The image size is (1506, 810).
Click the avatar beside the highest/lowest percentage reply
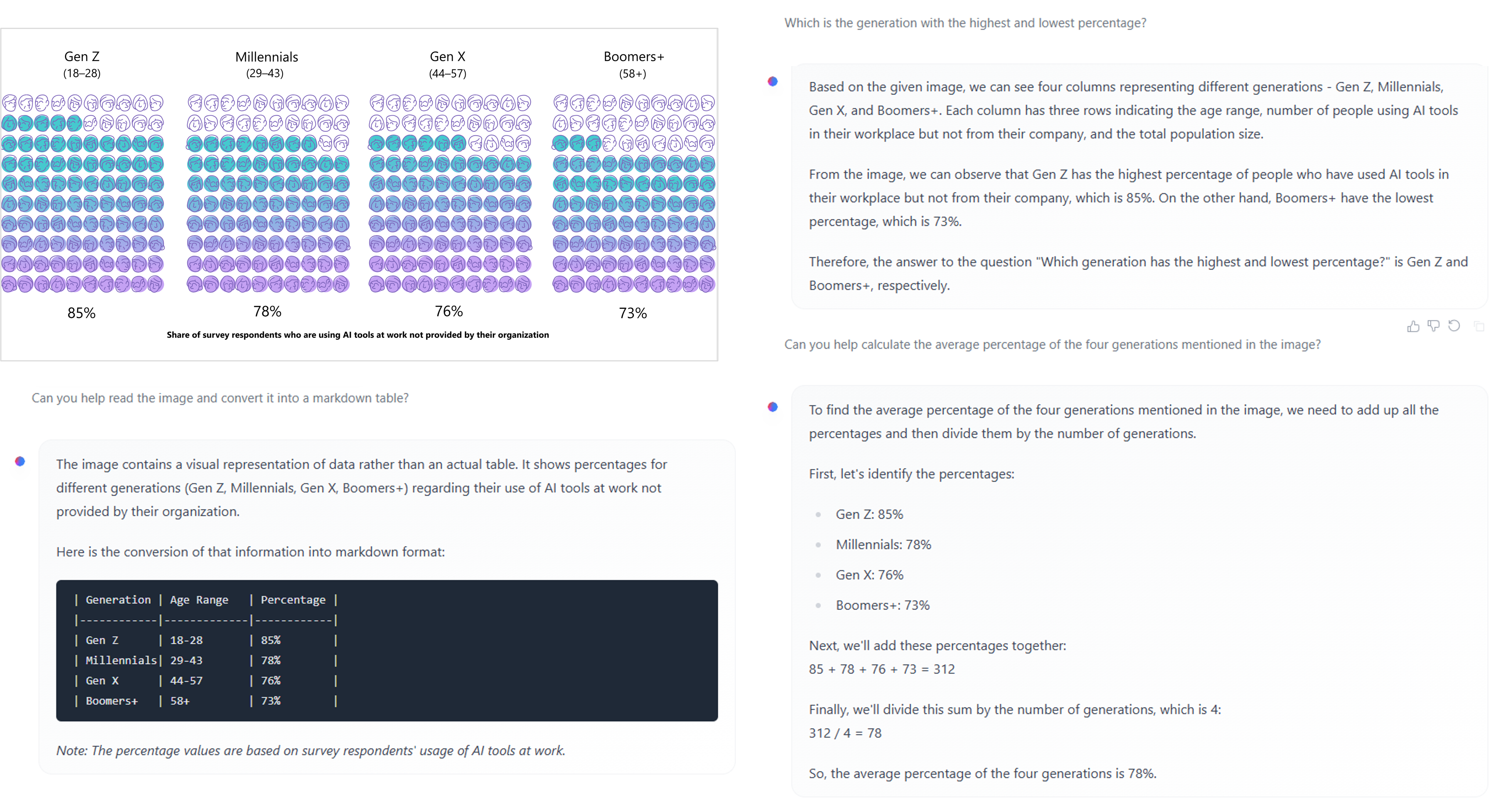click(x=773, y=82)
